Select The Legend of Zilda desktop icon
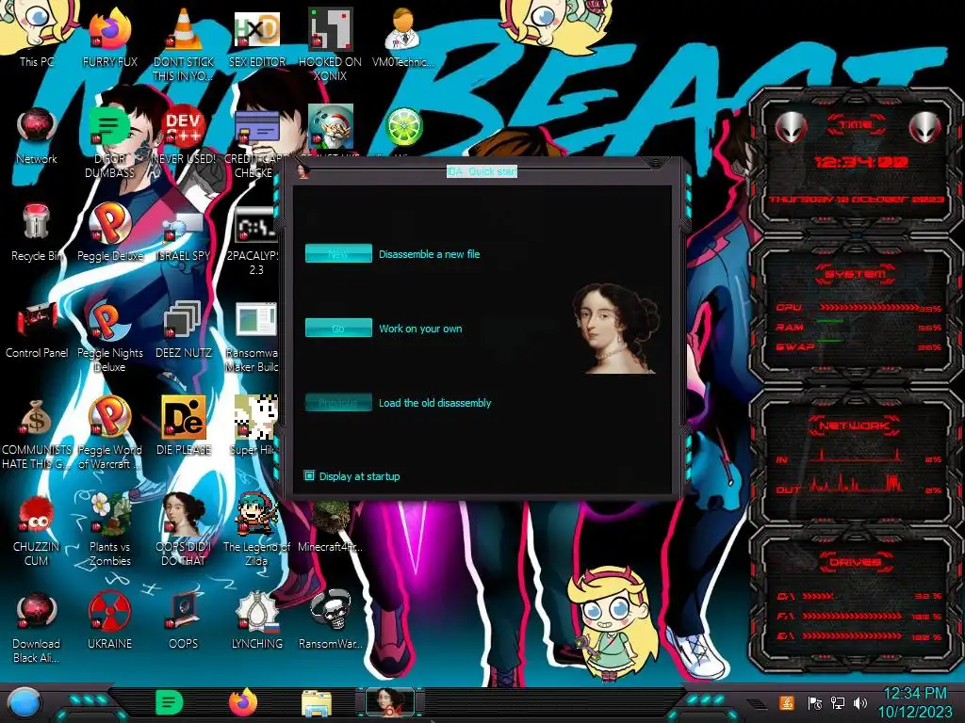This screenshot has width=965, height=723. point(256,530)
